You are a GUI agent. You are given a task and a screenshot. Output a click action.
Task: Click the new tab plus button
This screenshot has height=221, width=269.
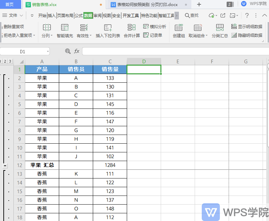click(199, 4)
